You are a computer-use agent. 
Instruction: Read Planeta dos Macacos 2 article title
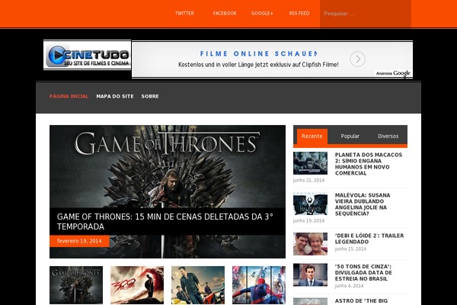tap(369, 164)
